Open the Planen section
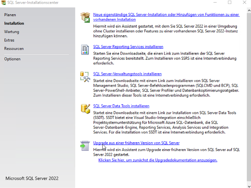This screenshot has width=251, height=188. coord(10,15)
